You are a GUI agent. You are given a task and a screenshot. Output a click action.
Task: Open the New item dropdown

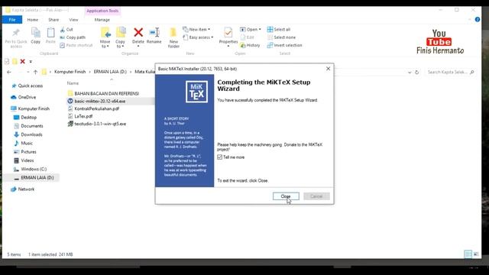(196, 29)
